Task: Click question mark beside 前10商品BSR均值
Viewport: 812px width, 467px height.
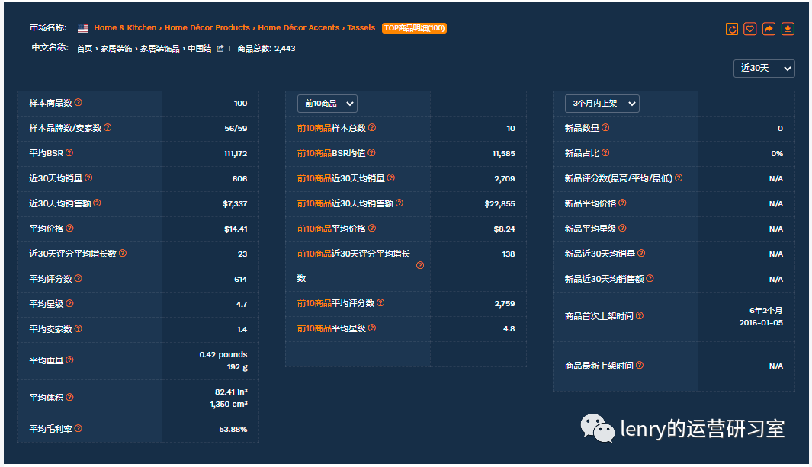Action: 371,152
